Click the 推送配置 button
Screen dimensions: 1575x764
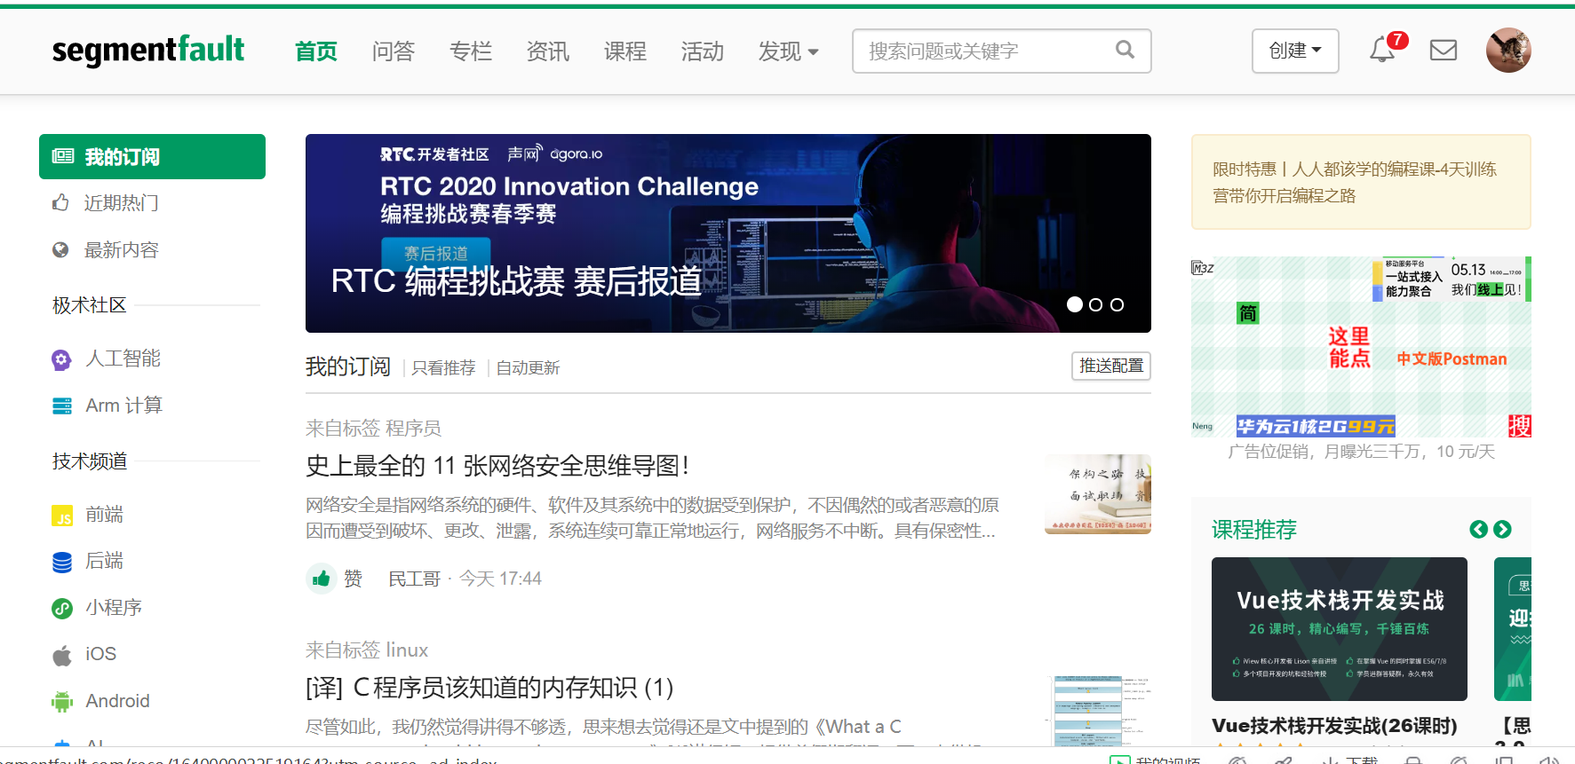coord(1111,366)
